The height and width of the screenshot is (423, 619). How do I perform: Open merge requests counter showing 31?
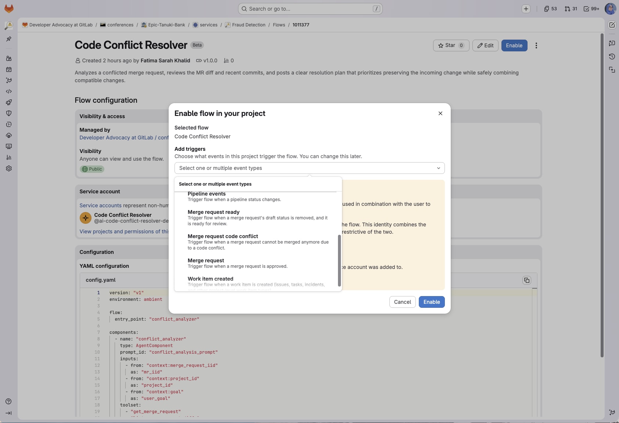(571, 9)
